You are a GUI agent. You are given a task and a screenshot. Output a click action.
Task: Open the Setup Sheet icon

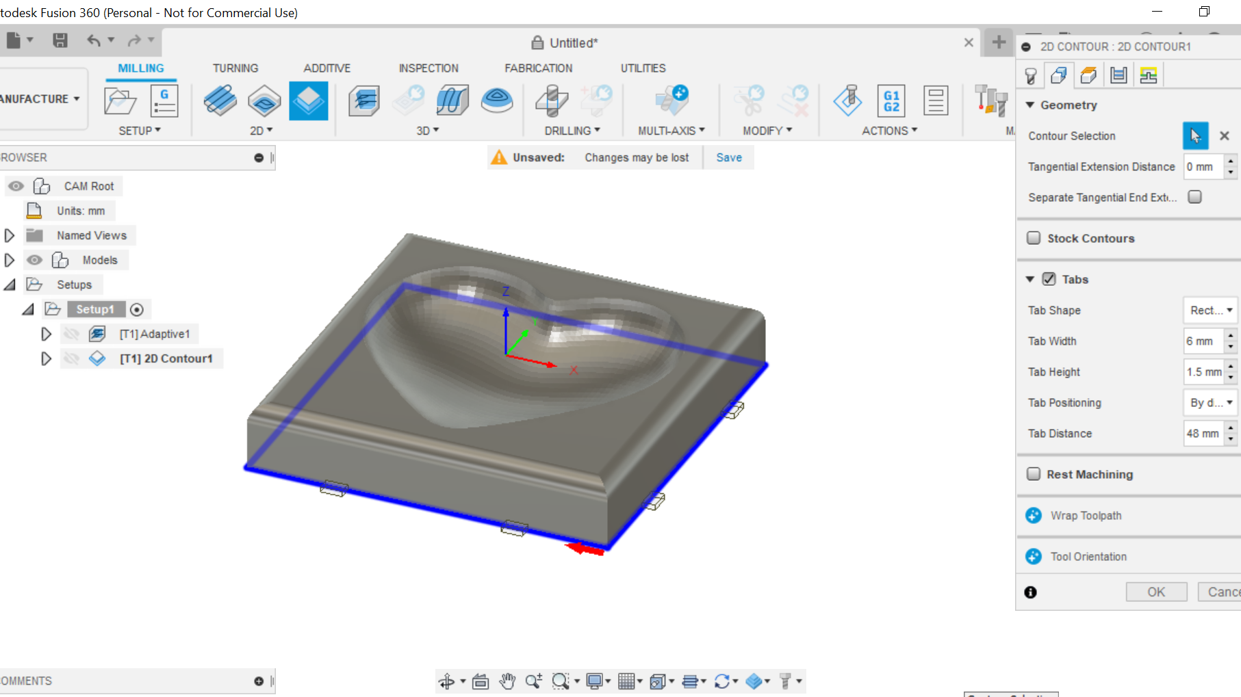[935, 101]
